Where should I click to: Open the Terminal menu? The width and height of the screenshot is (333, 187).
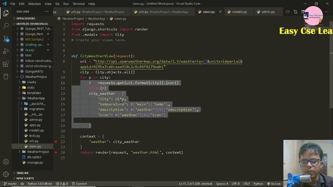coord(79,4)
